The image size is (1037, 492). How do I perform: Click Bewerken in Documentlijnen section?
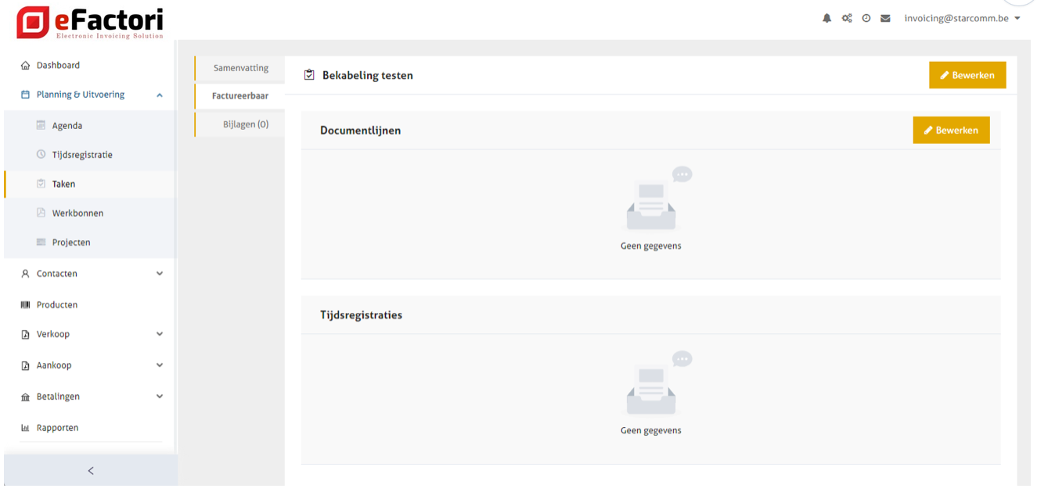[951, 131]
